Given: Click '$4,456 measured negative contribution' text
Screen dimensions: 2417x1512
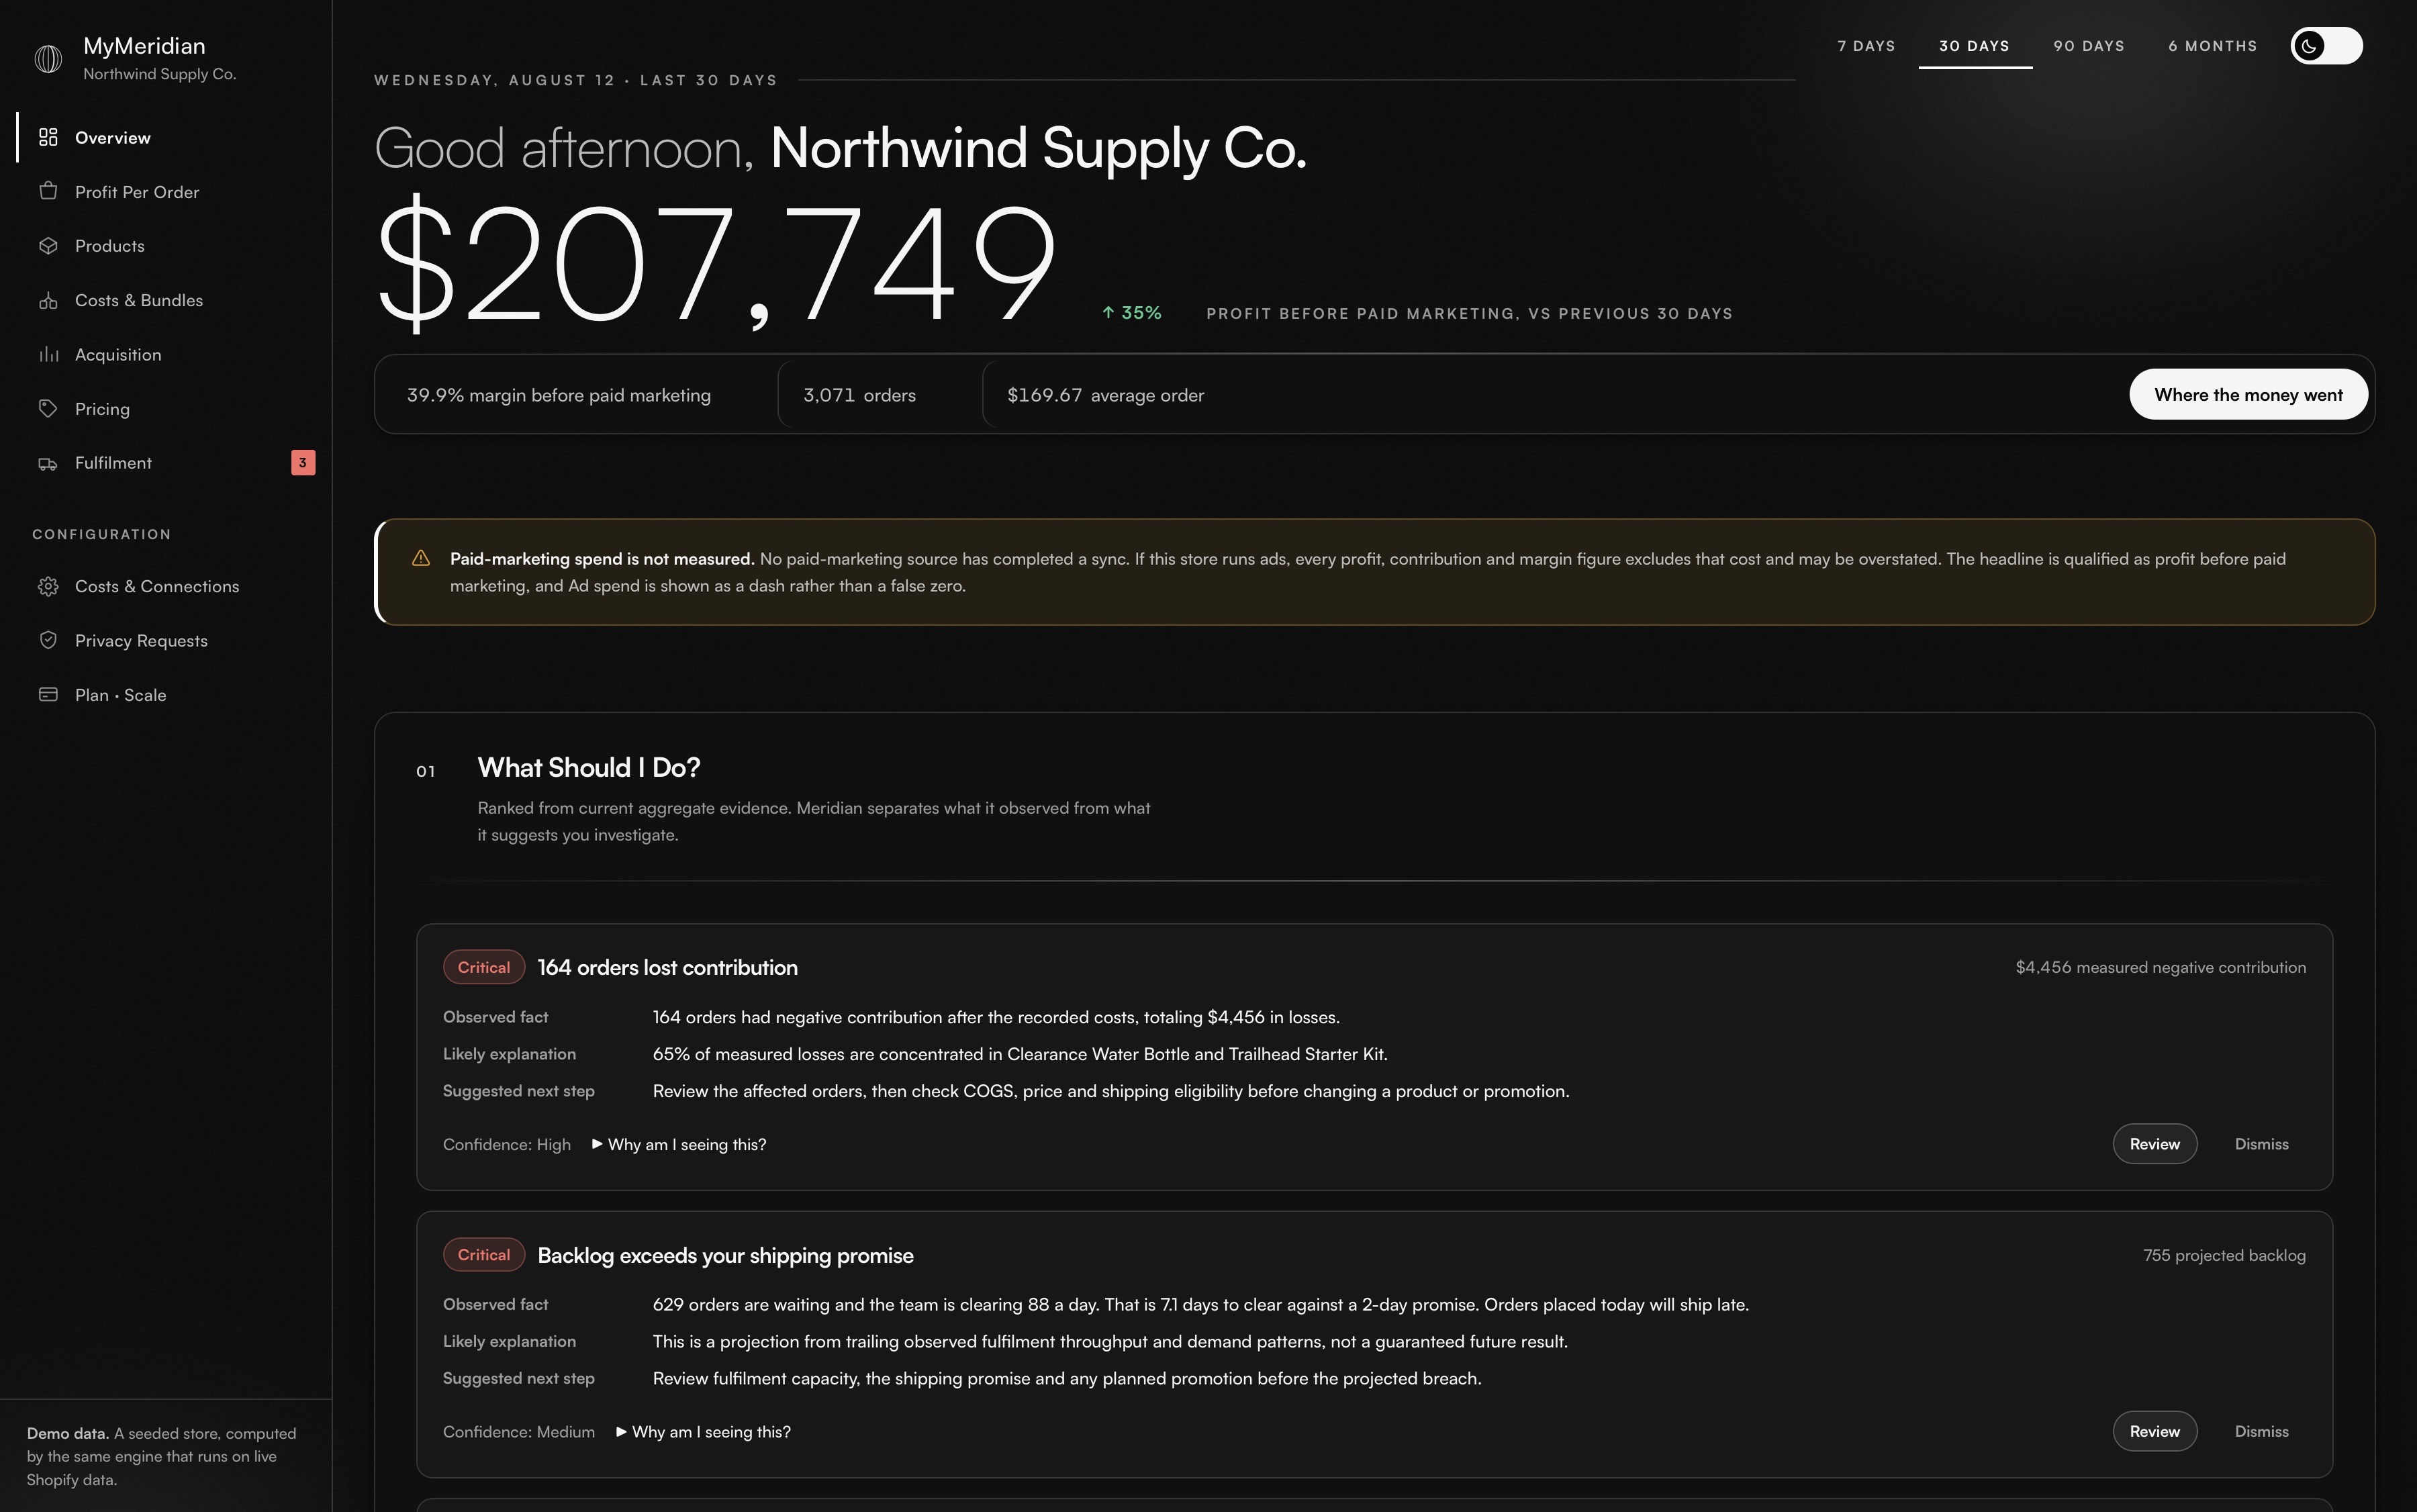Looking at the screenshot, I should point(2160,967).
